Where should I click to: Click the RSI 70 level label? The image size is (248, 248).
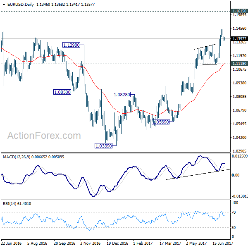[234, 212]
